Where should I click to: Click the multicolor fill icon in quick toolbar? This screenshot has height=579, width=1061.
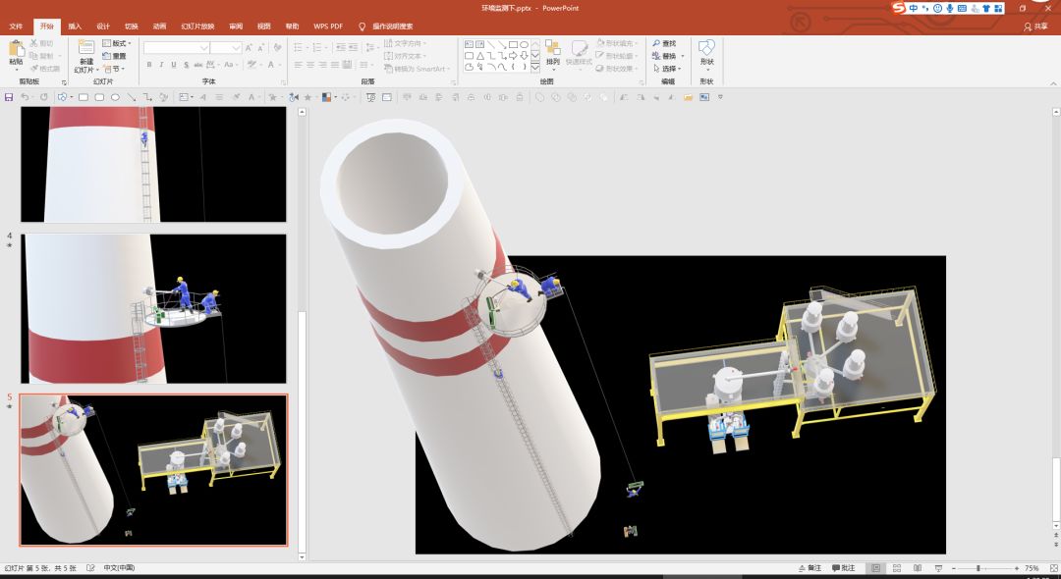point(326,97)
